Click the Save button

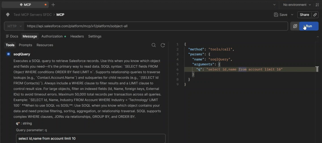click(281, 15)
